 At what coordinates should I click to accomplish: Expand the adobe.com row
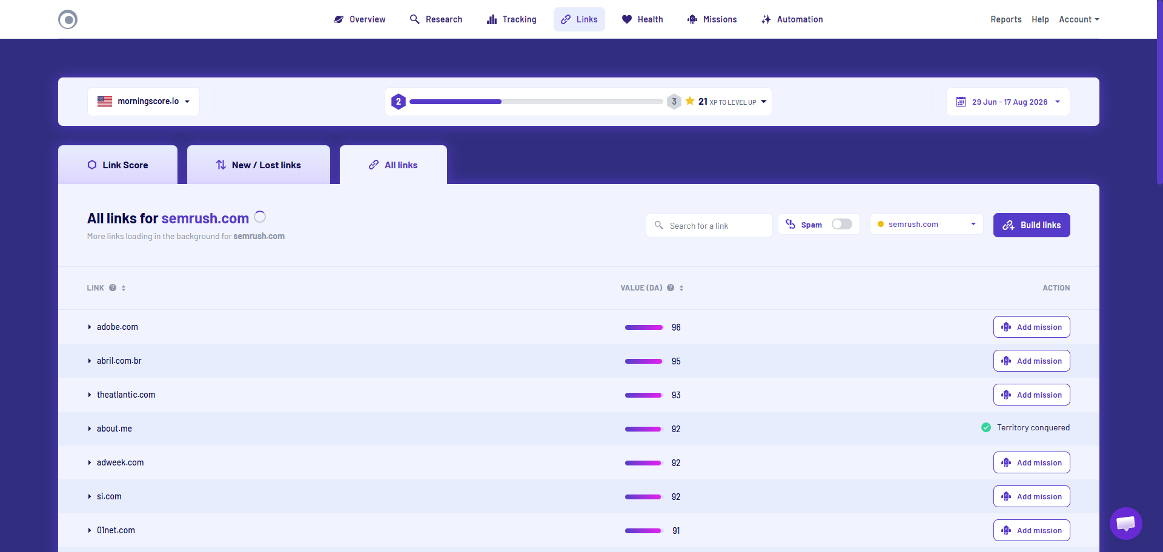(x=90, y=327)
